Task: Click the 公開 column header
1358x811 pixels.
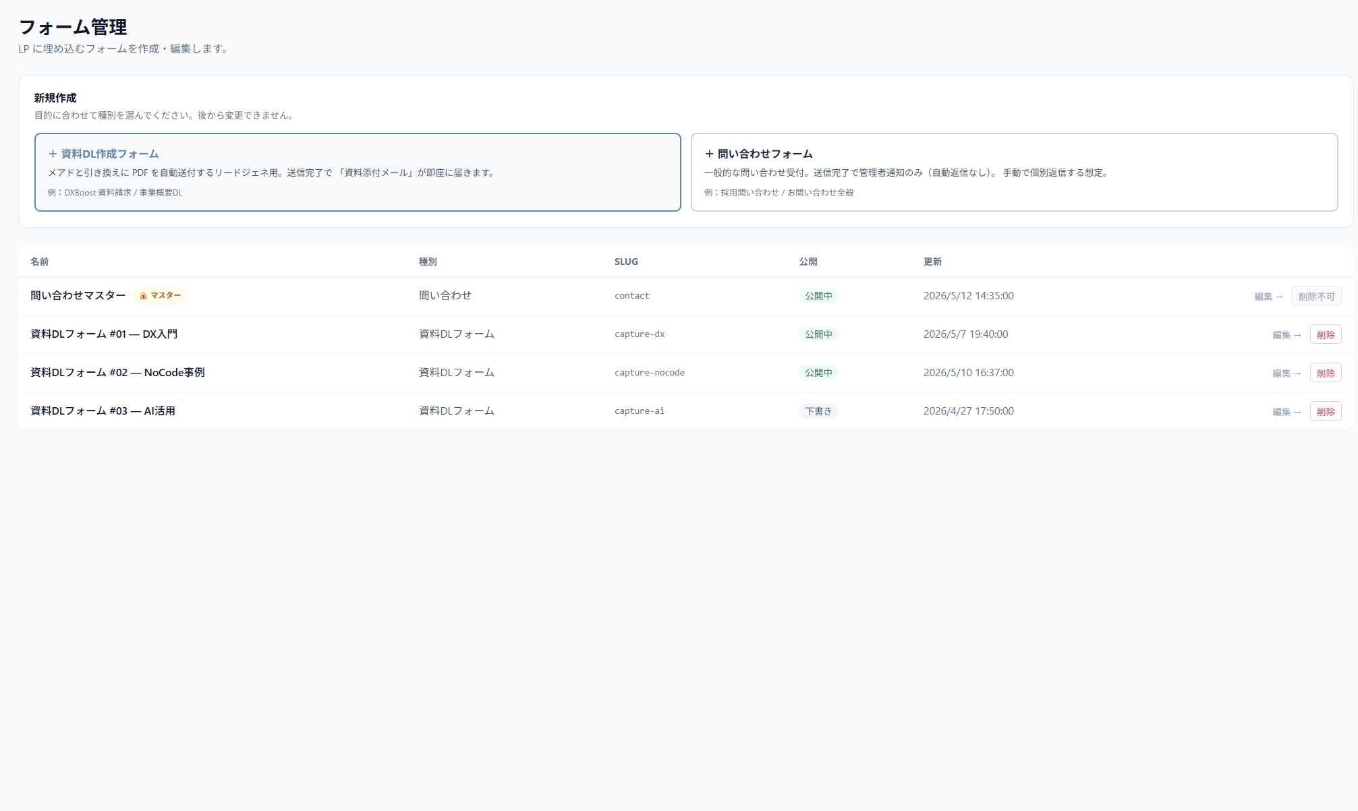Action: tap(808, 262)
